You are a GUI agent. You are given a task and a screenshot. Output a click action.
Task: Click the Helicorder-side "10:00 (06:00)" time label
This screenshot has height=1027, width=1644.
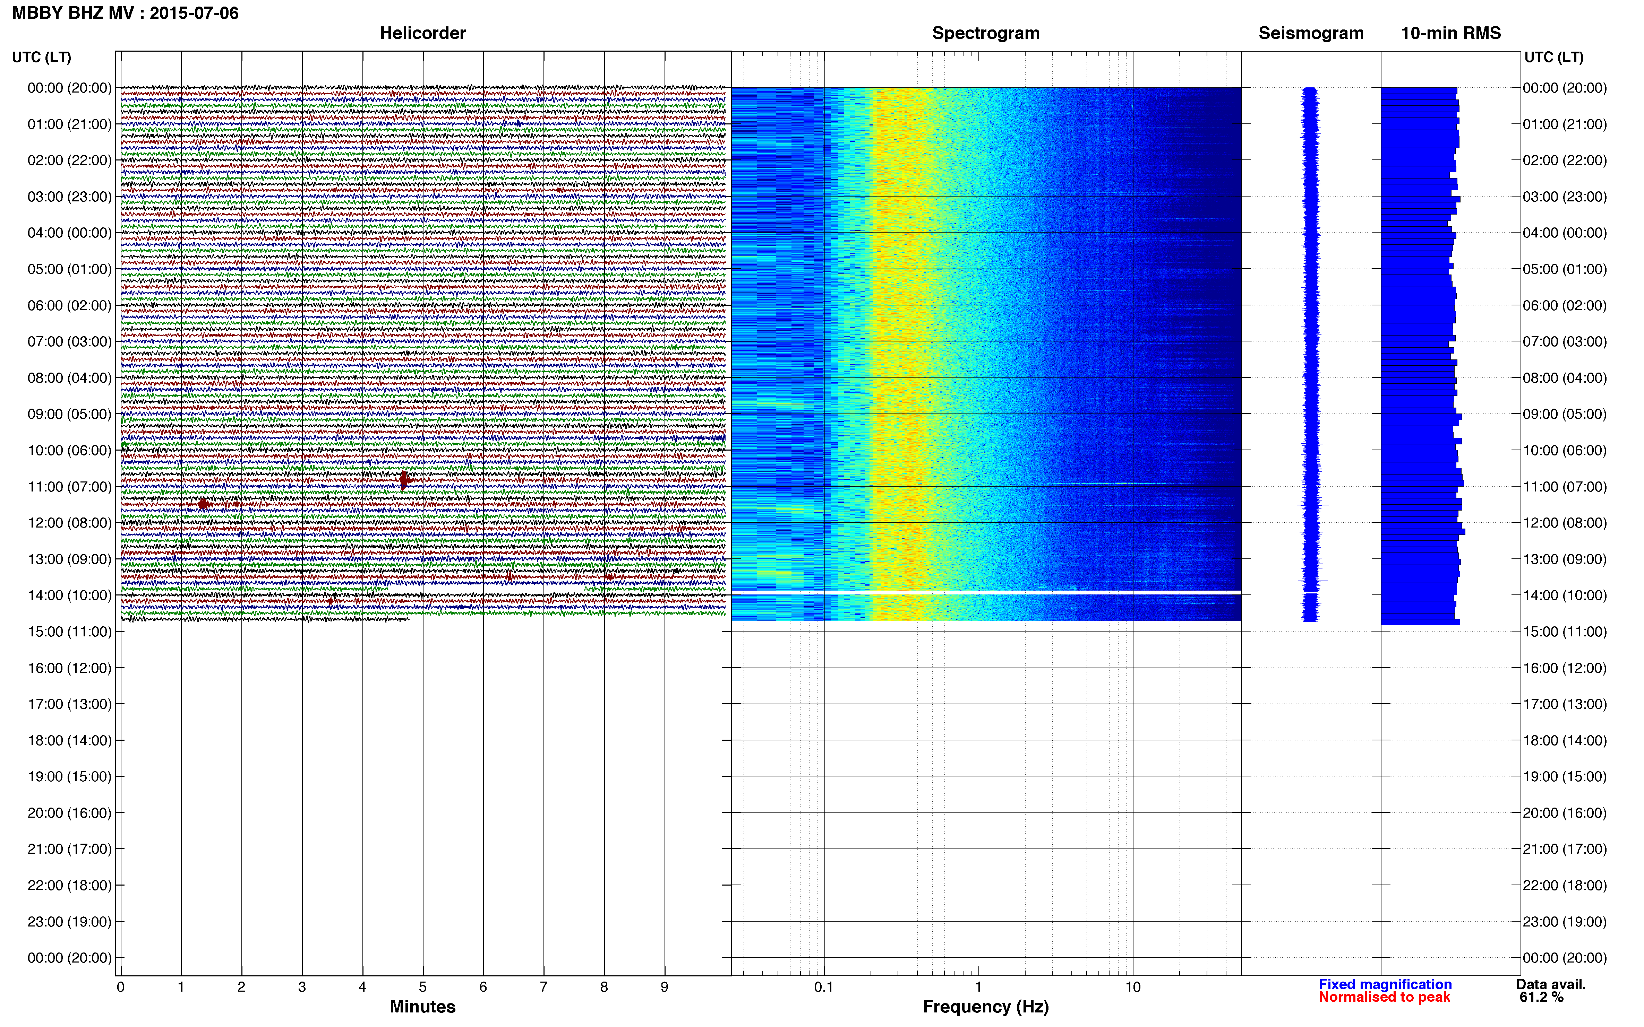pyautogui.click(x=69, y=450)
